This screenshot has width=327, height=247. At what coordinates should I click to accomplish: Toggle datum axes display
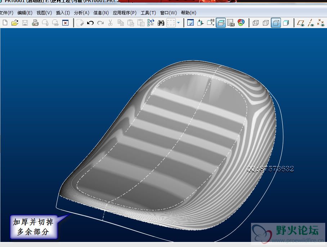[311, 23]
